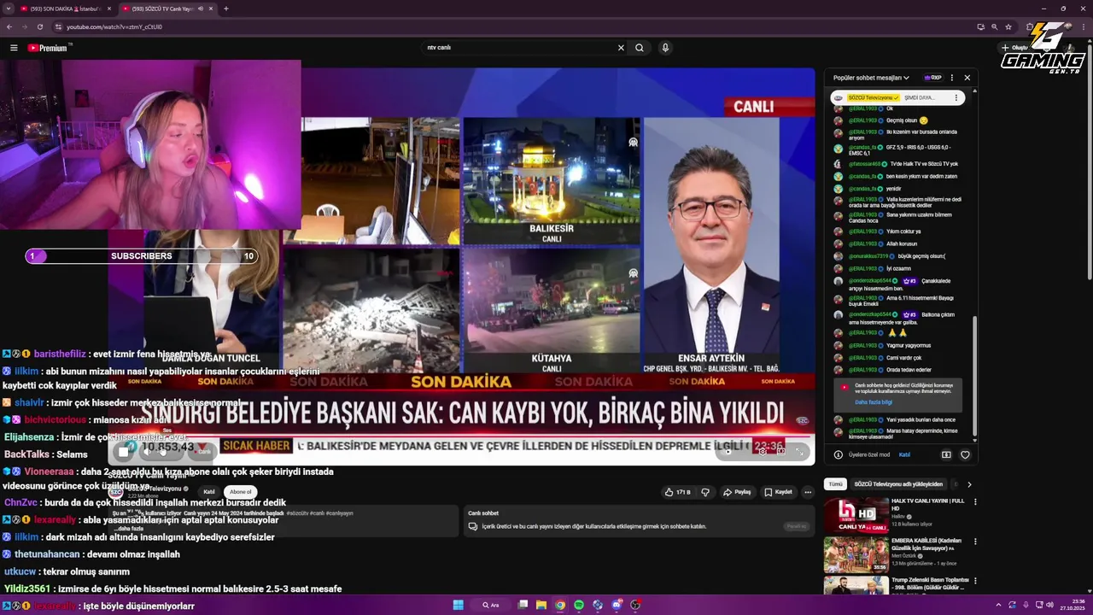Open the Chrome three-dot menu
The height and width of the screenshot is (615, 1093).
click(1085, 26)
